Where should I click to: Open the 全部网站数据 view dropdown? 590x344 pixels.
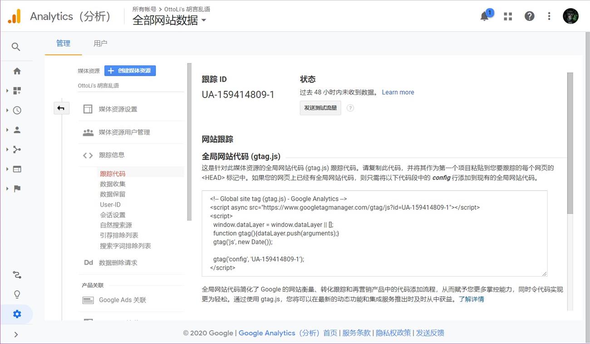coord(169,20)
